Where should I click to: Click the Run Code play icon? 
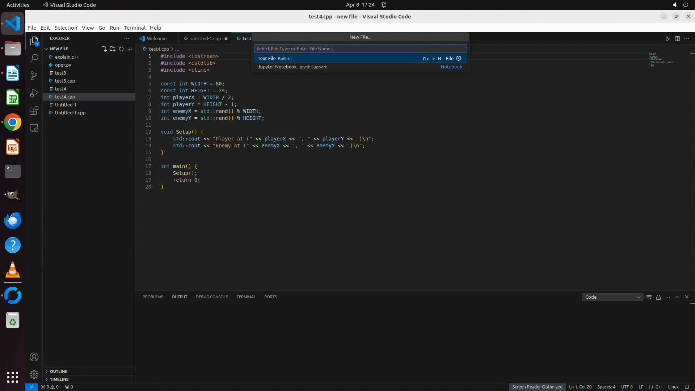click(x=667, y=39)
